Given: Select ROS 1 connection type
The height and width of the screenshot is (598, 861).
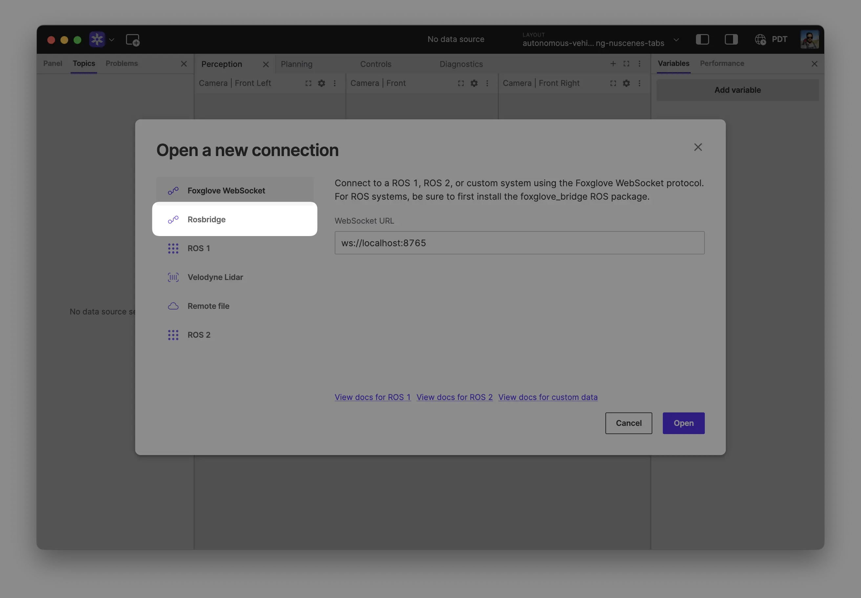Looking at the screenshot, I should click(x=235, y=248).
